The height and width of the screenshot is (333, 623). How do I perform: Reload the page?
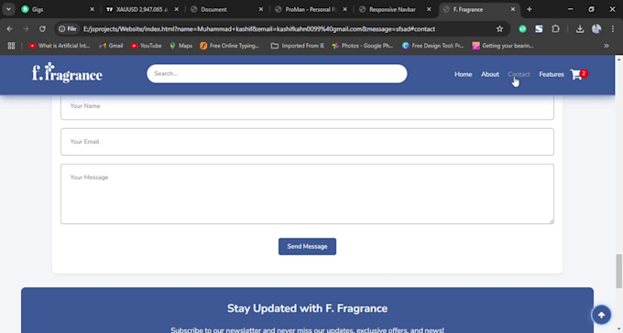(42, 29)
